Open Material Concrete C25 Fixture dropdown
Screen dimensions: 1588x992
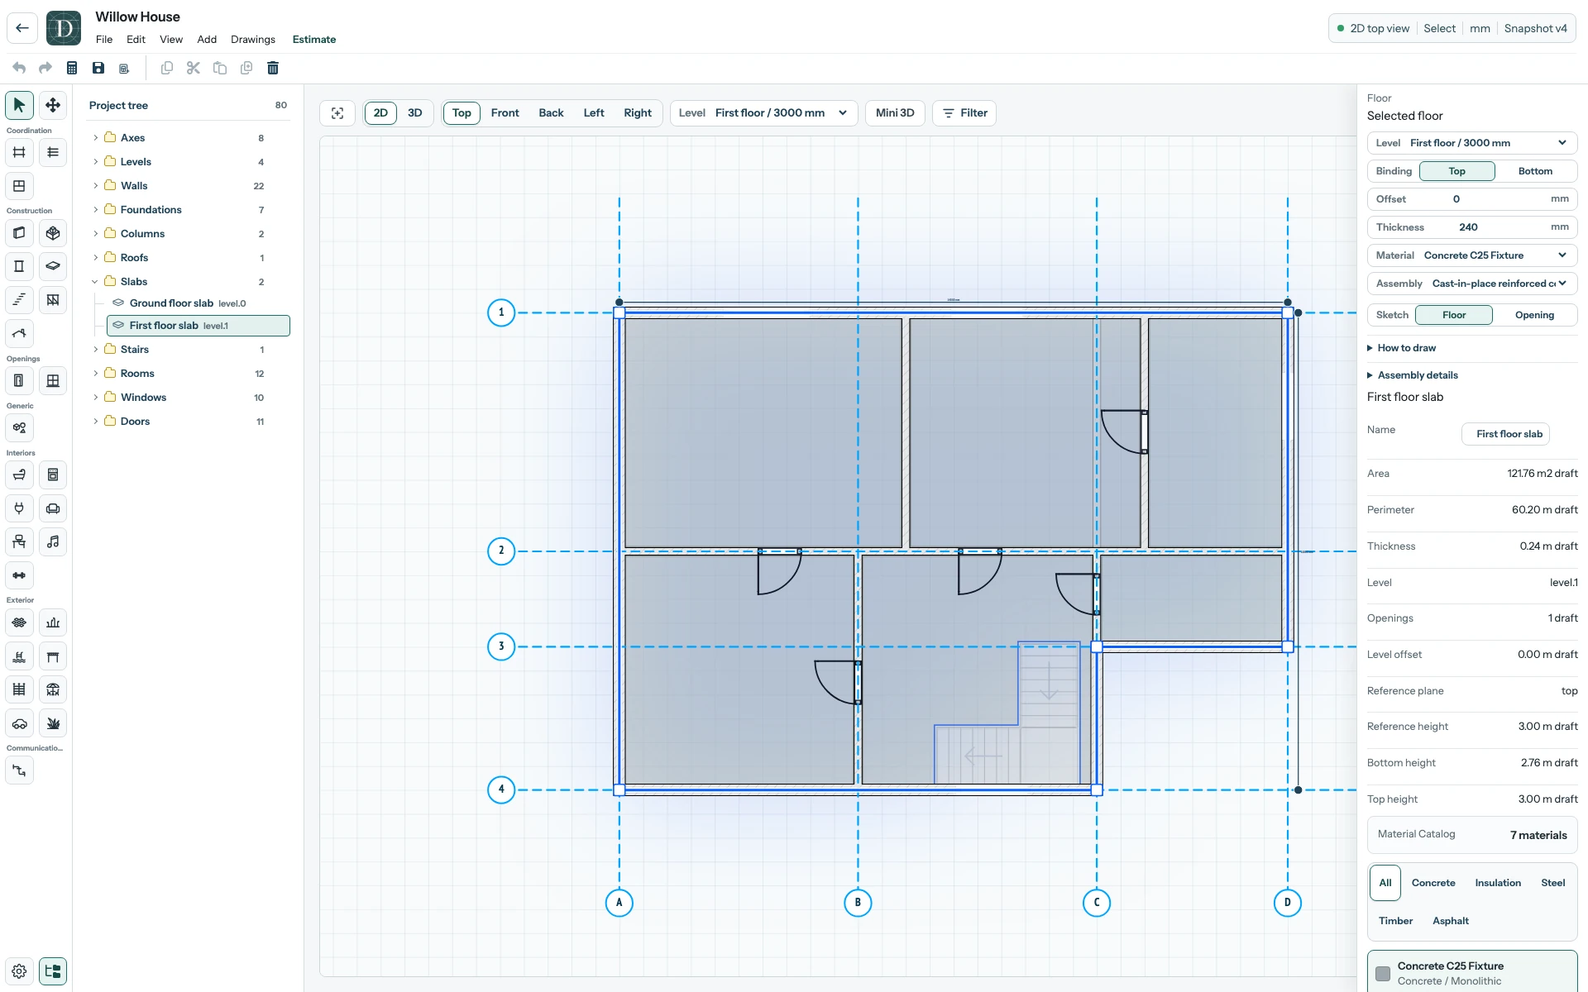(1472, 255)
